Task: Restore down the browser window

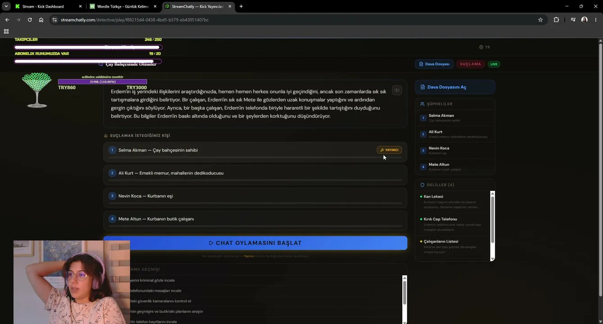Action: [x=581, y=6]
